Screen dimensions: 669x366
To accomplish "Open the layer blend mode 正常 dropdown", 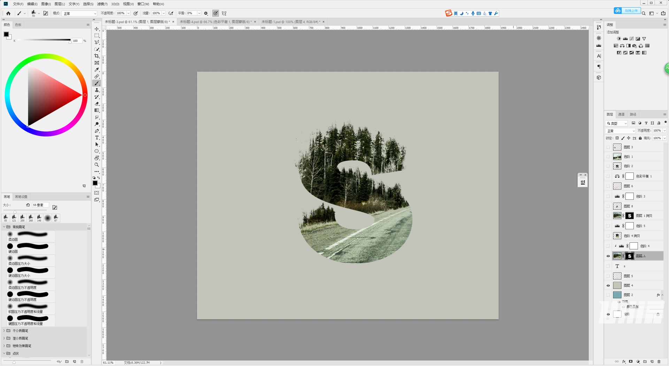I will point(621,131).
